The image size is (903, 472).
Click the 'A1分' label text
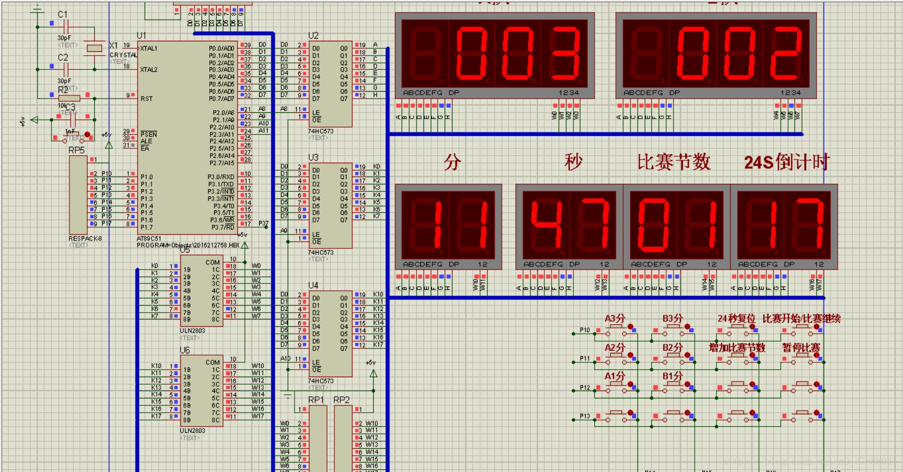tap(615, 376)
